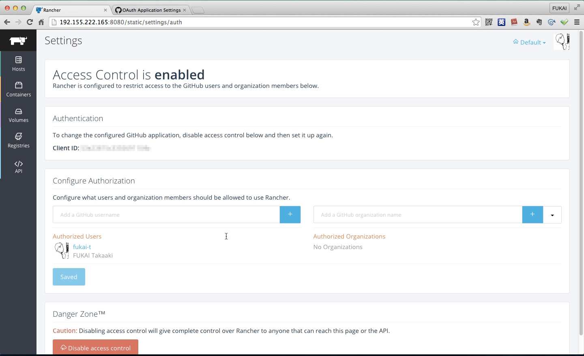Click the page vertical scrollbar
This screenshot has width=584, height=356.
coord(581,182)
